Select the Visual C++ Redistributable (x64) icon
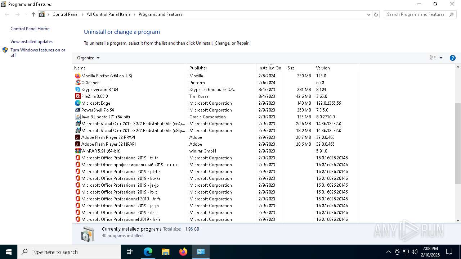The height and width of the screenshot is (259, 461). (77, 124)
